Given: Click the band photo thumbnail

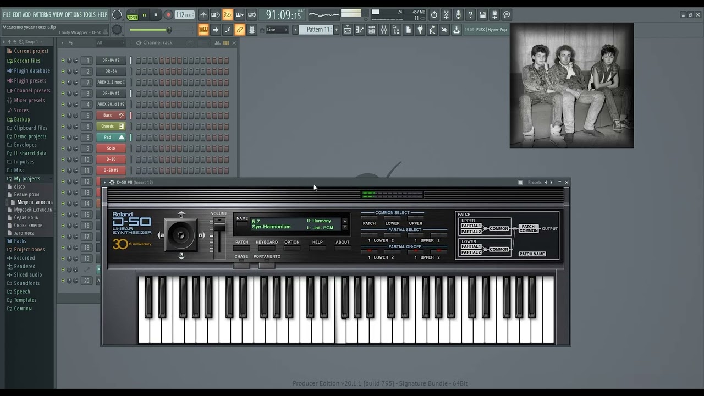Looking at the screenshot, I should [571, 85].
